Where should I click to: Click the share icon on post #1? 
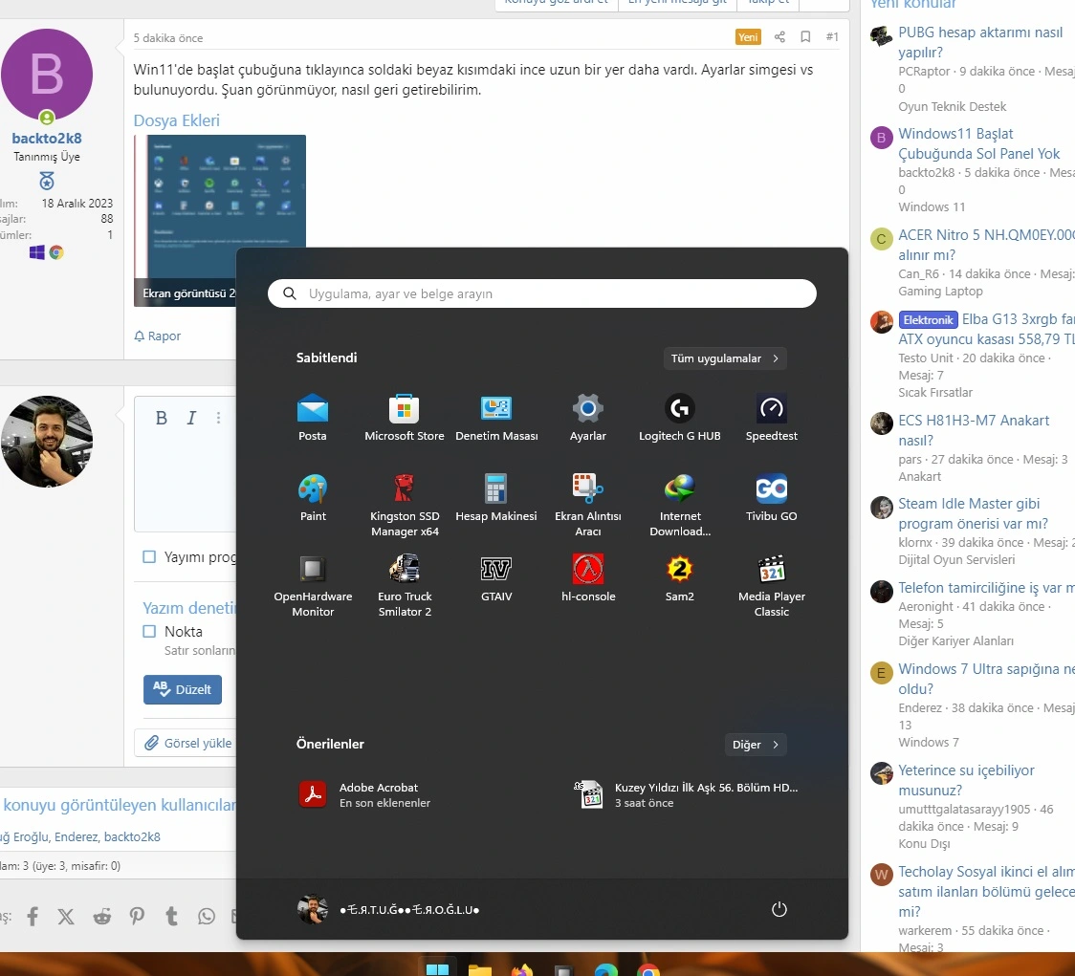[779, 37]
